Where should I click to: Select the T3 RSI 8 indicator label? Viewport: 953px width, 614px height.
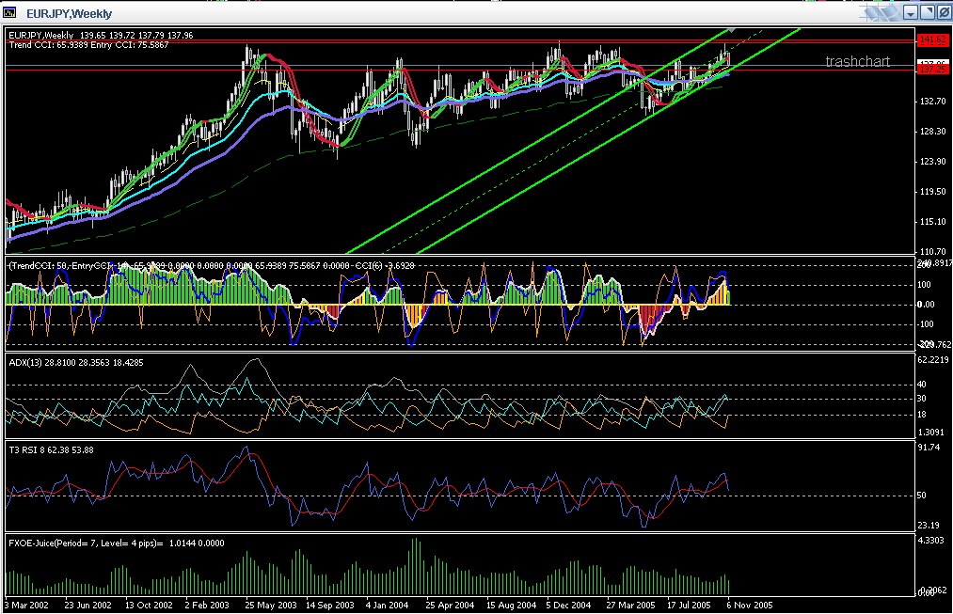51,450
